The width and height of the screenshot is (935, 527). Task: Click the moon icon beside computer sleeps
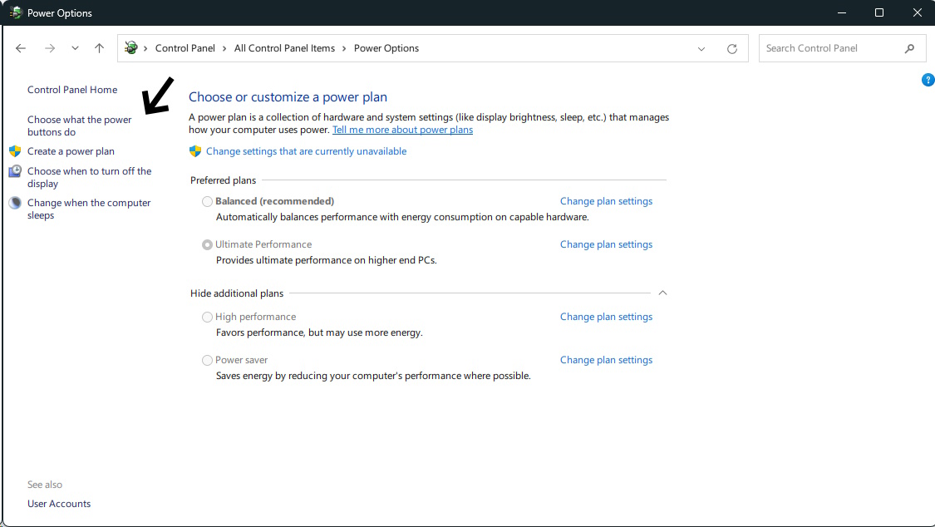coord(15,203)
